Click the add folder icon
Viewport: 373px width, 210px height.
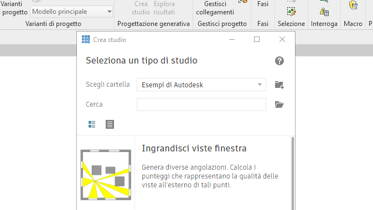coord(279,85)
